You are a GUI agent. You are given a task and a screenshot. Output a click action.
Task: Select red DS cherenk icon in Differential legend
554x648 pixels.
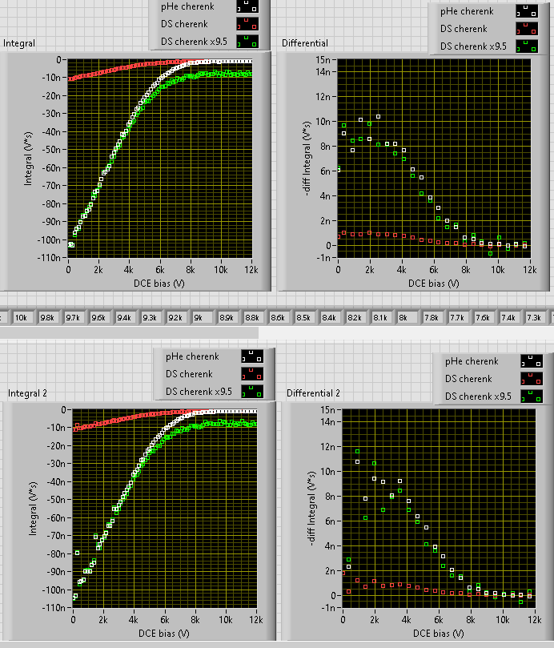click(x=527, y=29)
